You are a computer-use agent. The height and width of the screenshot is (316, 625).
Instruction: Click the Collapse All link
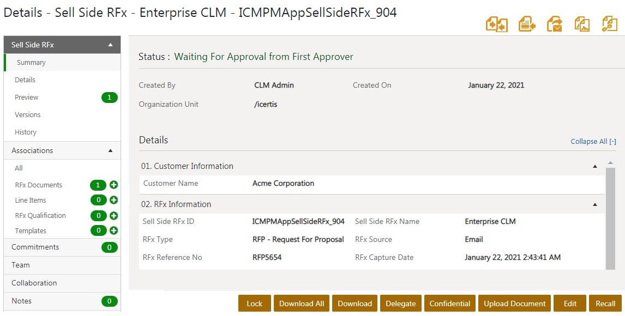click(593, 142)
